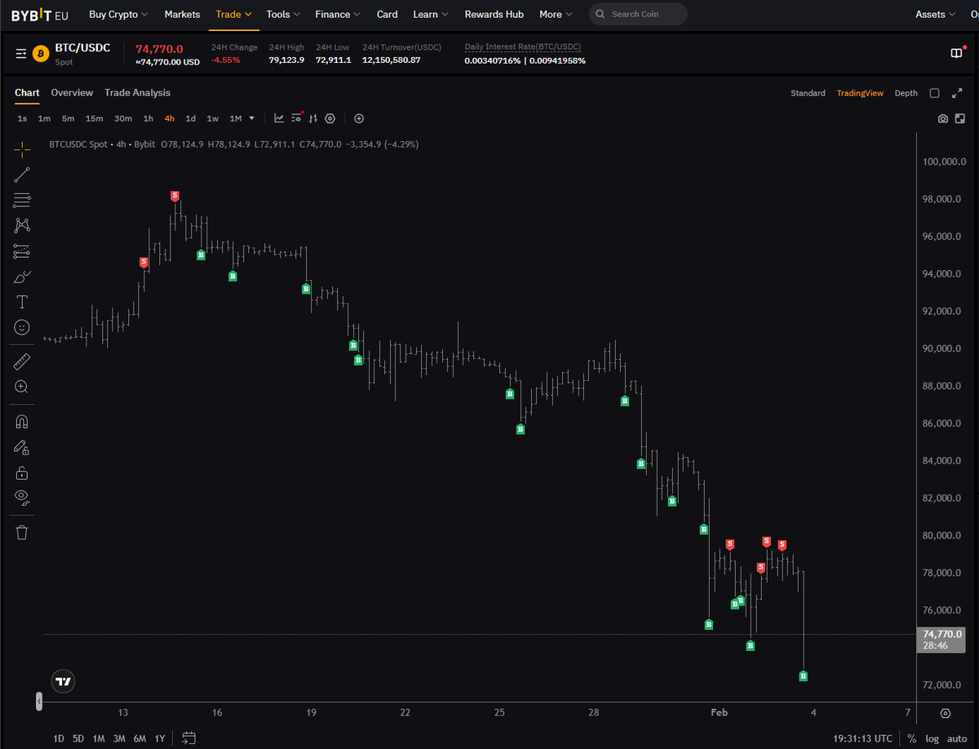
Task: Open the indicators list icon with red dot
Action: tap(297, 118)
